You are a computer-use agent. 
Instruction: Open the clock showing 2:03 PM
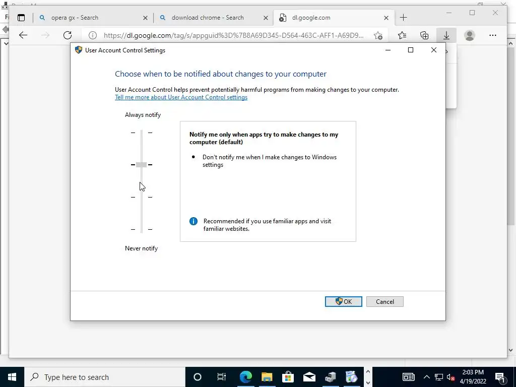[x=473, y=377]
